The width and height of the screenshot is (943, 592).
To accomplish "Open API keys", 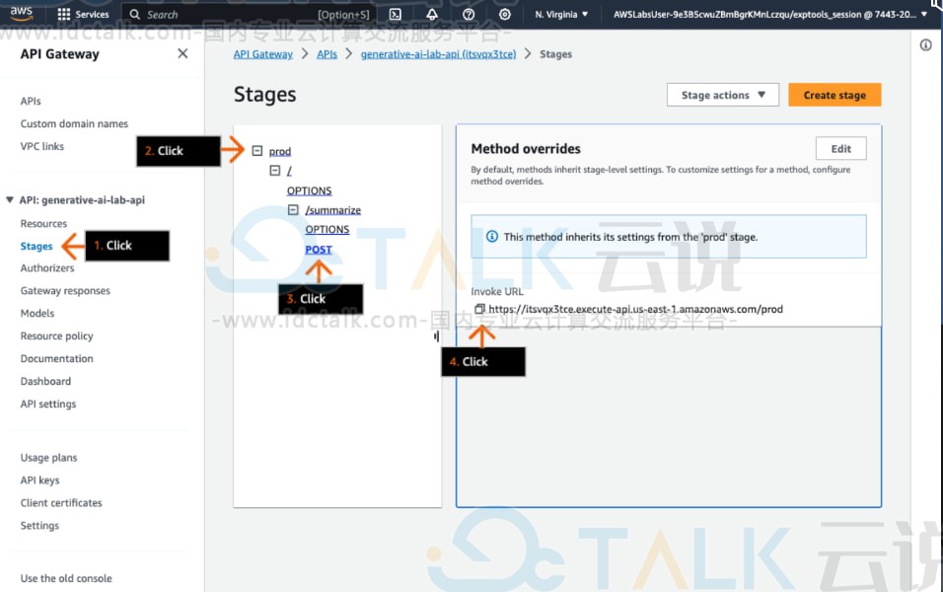I will [39, 481].
